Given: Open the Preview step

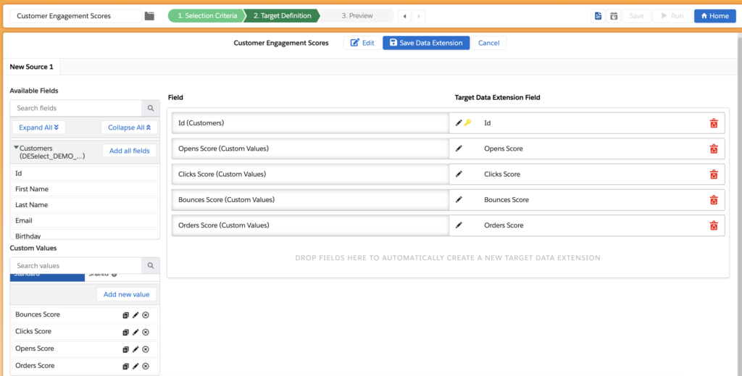Looking at the screenshot, I should point(357,15).
